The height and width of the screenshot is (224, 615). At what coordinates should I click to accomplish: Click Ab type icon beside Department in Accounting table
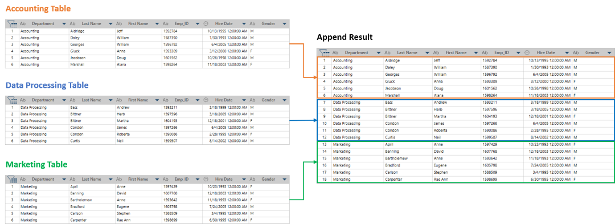(x=23, y=23)
